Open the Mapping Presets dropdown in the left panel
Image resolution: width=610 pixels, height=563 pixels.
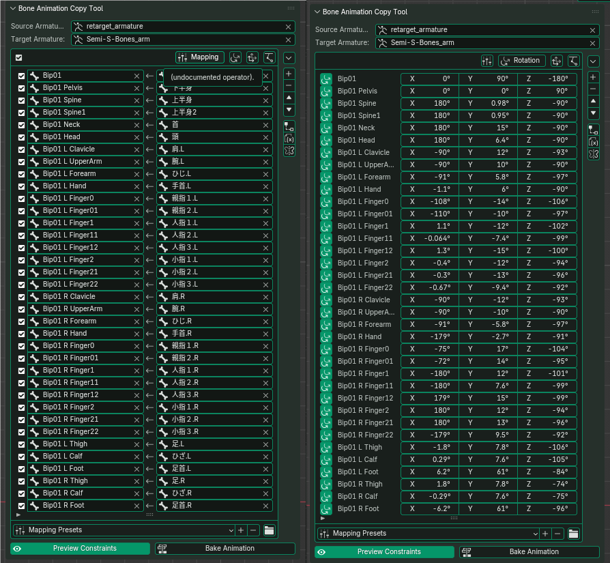pyautogui.click(x=123, y=530)
